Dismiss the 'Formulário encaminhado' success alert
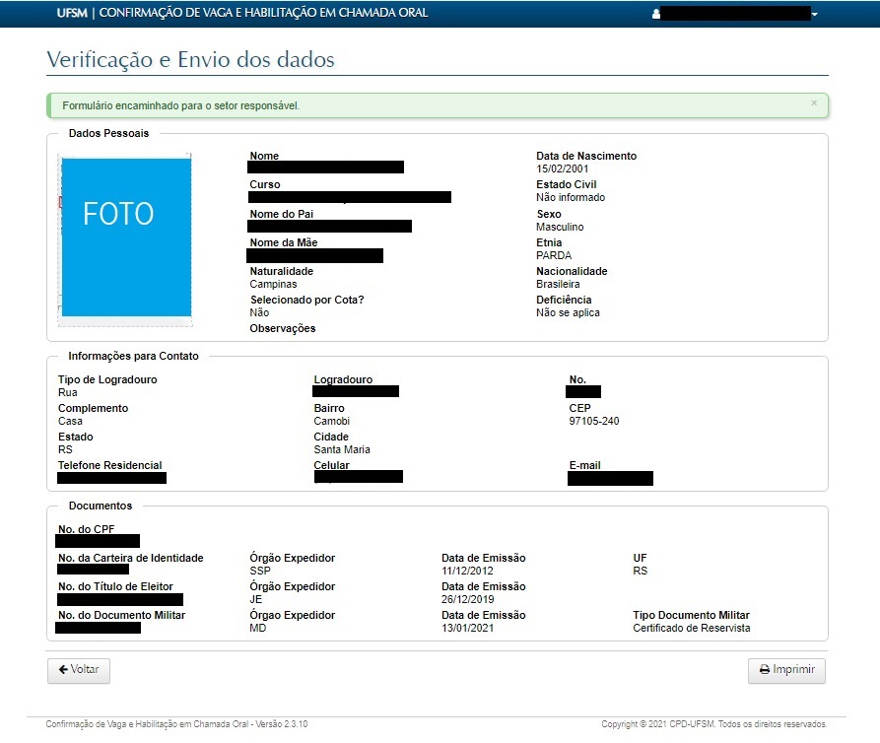This screenshot has width=880, height=743. tap(813, 102)
